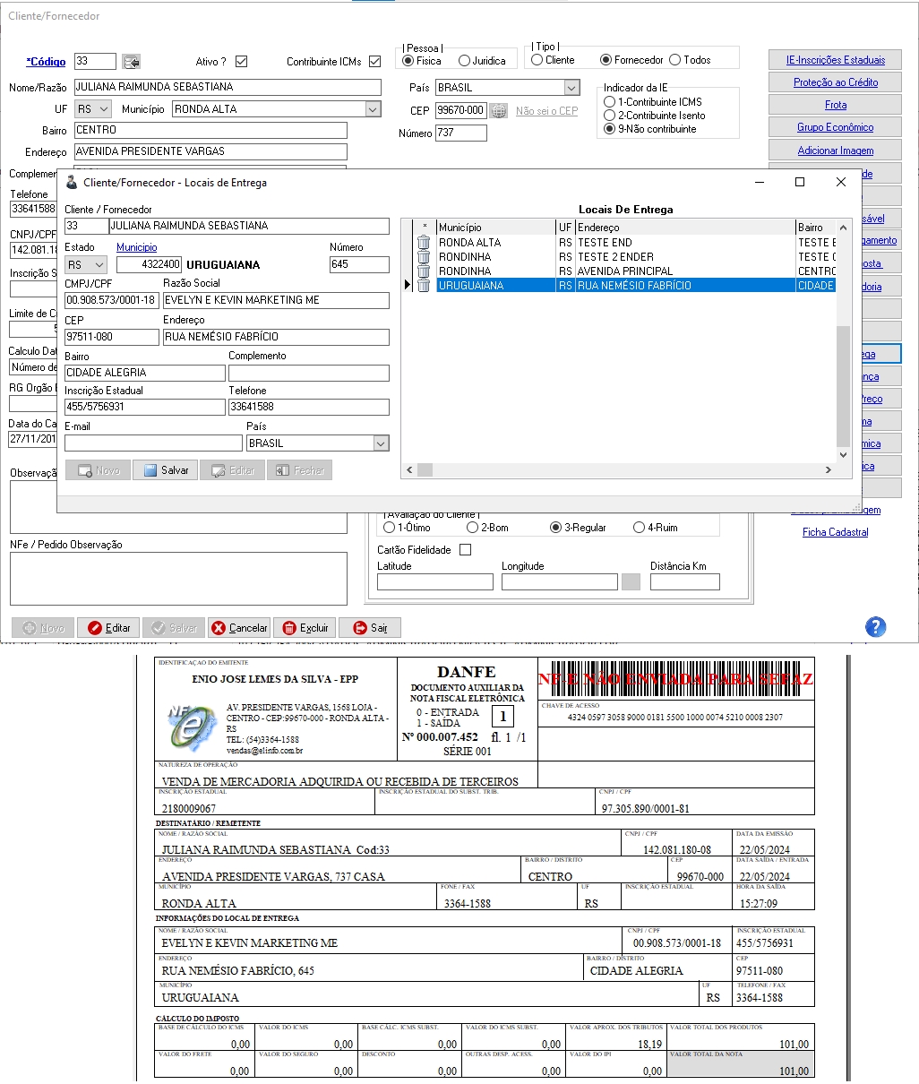Open the Ficha Cadastral link
Image resolution: width=919 pixels, height=1084 pixels.
[836, 532]
